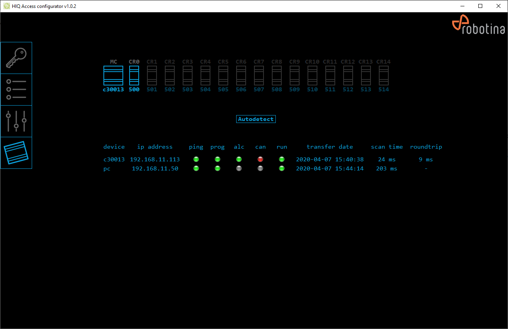Image resolution: width=508 pixels, height=329 pixels.
Task: Open the list settings sidebar icon
Action: coord(16,89)
